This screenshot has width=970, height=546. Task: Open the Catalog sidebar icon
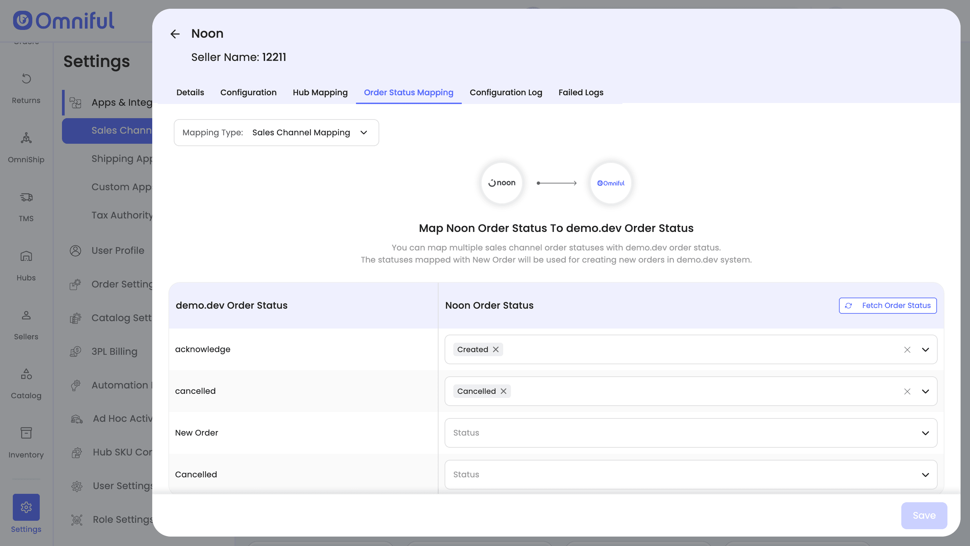click(26, 374)
